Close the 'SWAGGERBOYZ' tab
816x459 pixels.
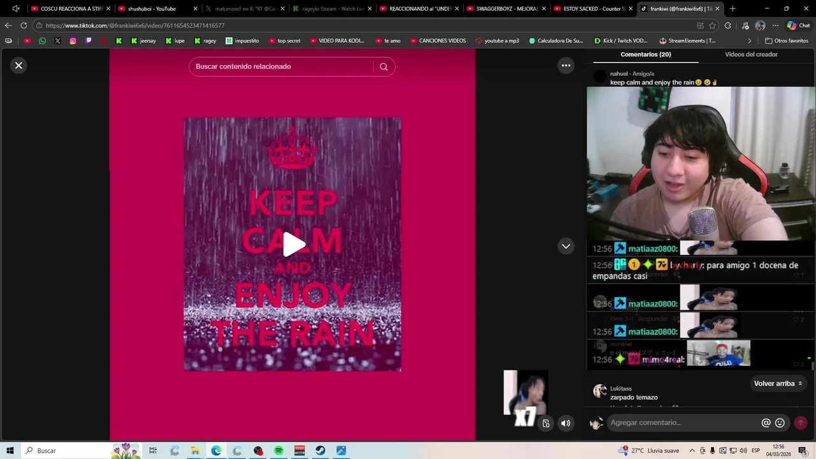coord(544,9)
